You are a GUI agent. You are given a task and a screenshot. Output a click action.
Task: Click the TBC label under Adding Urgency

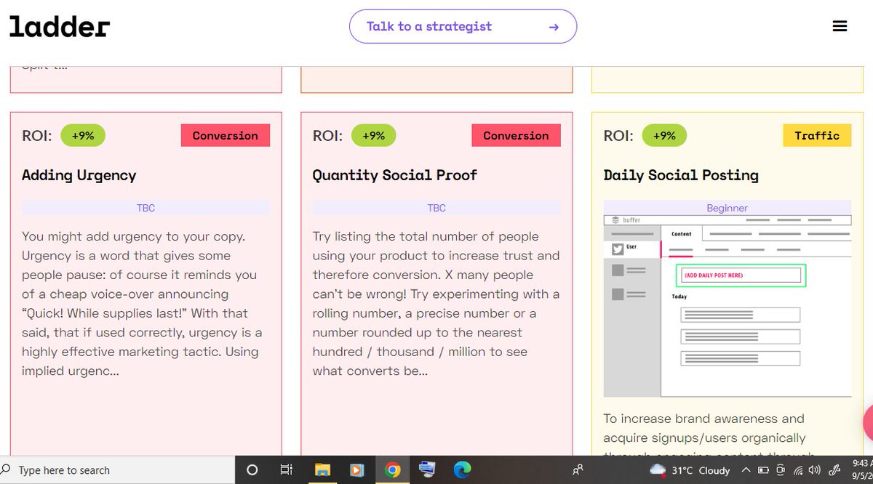(x=145, y=208)
